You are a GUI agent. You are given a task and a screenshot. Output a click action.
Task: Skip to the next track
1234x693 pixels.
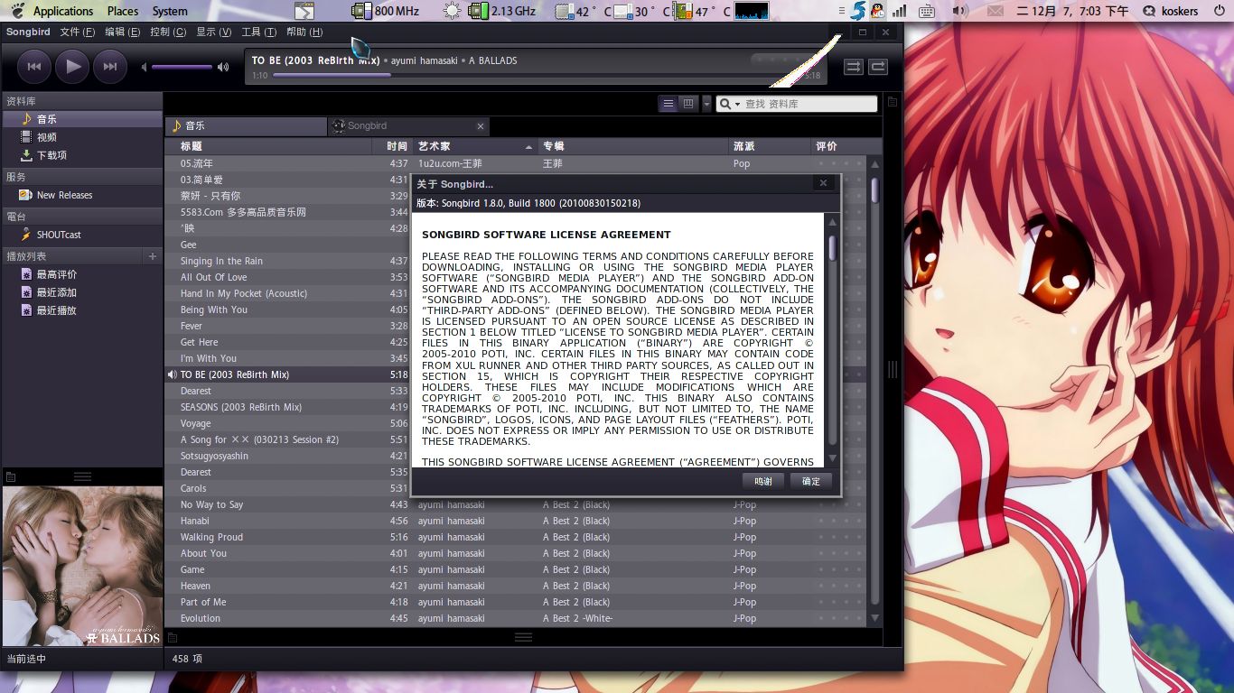coord(110,66)
